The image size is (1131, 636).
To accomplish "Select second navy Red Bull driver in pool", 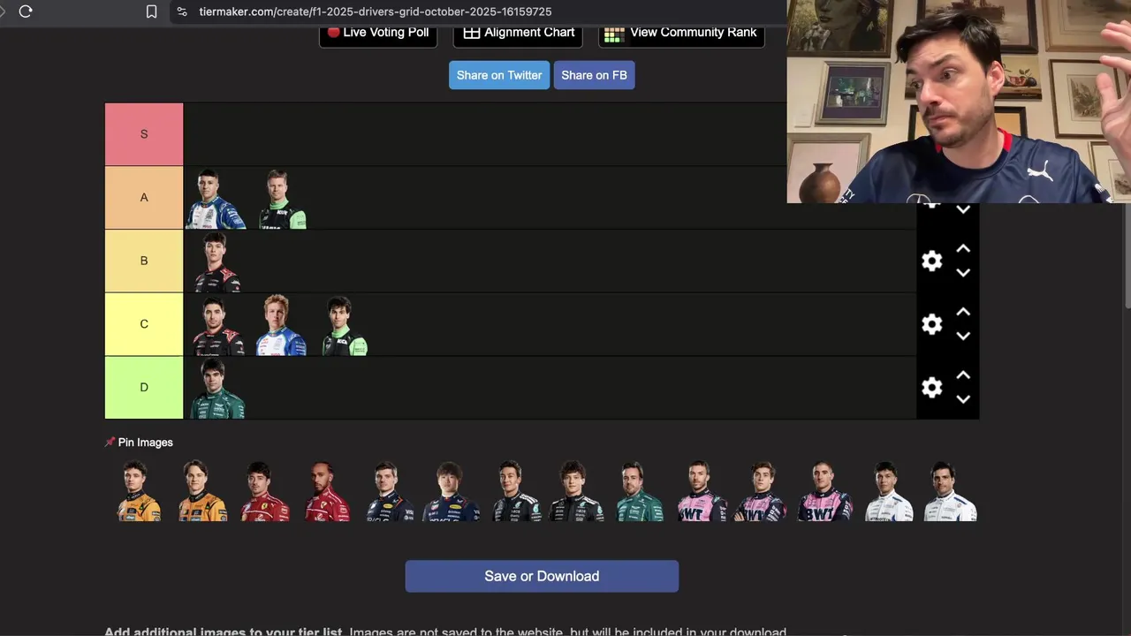I will pyautogui.click(x=452, y=491).
